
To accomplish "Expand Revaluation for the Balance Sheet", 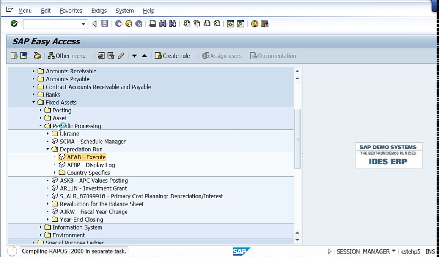I will pyautogui.click(x=47, y=204).
